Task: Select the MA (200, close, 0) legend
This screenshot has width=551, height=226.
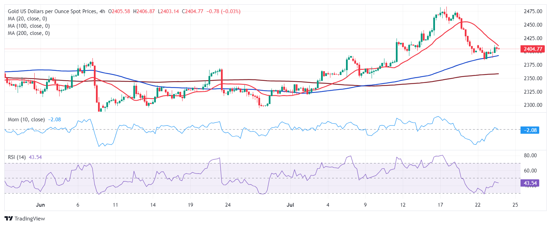Action: click(x=29, y=33)
